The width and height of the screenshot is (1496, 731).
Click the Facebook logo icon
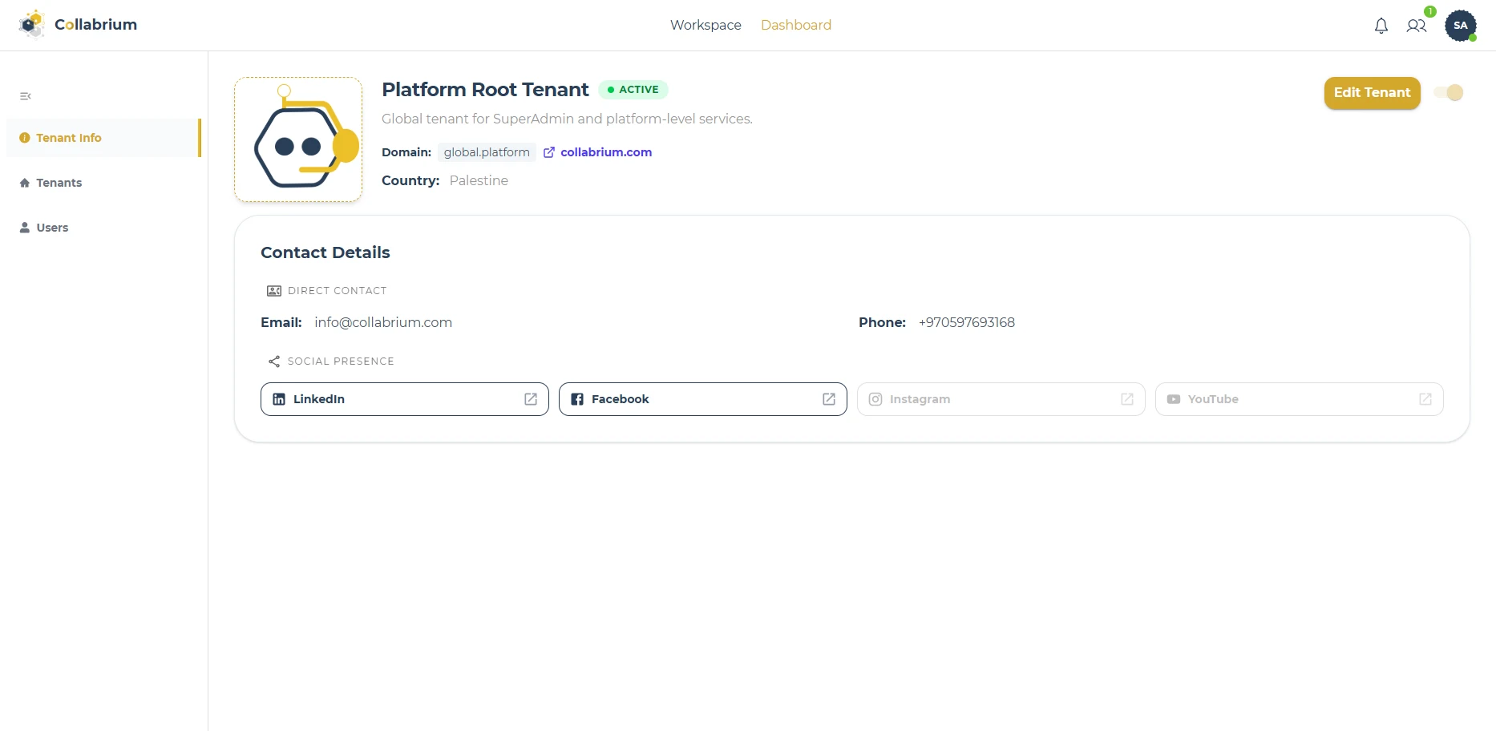coord(577,399)
